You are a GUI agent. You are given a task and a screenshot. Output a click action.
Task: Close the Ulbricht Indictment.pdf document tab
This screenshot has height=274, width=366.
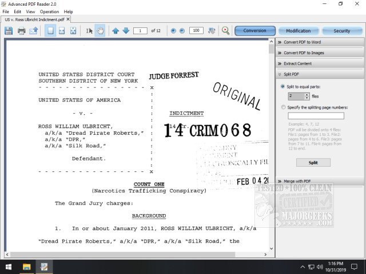(68, 19)
